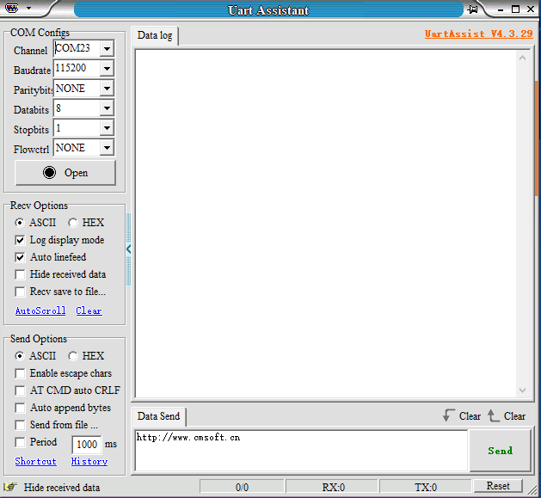Switch to the Data log tab

[x=155, y=35]
